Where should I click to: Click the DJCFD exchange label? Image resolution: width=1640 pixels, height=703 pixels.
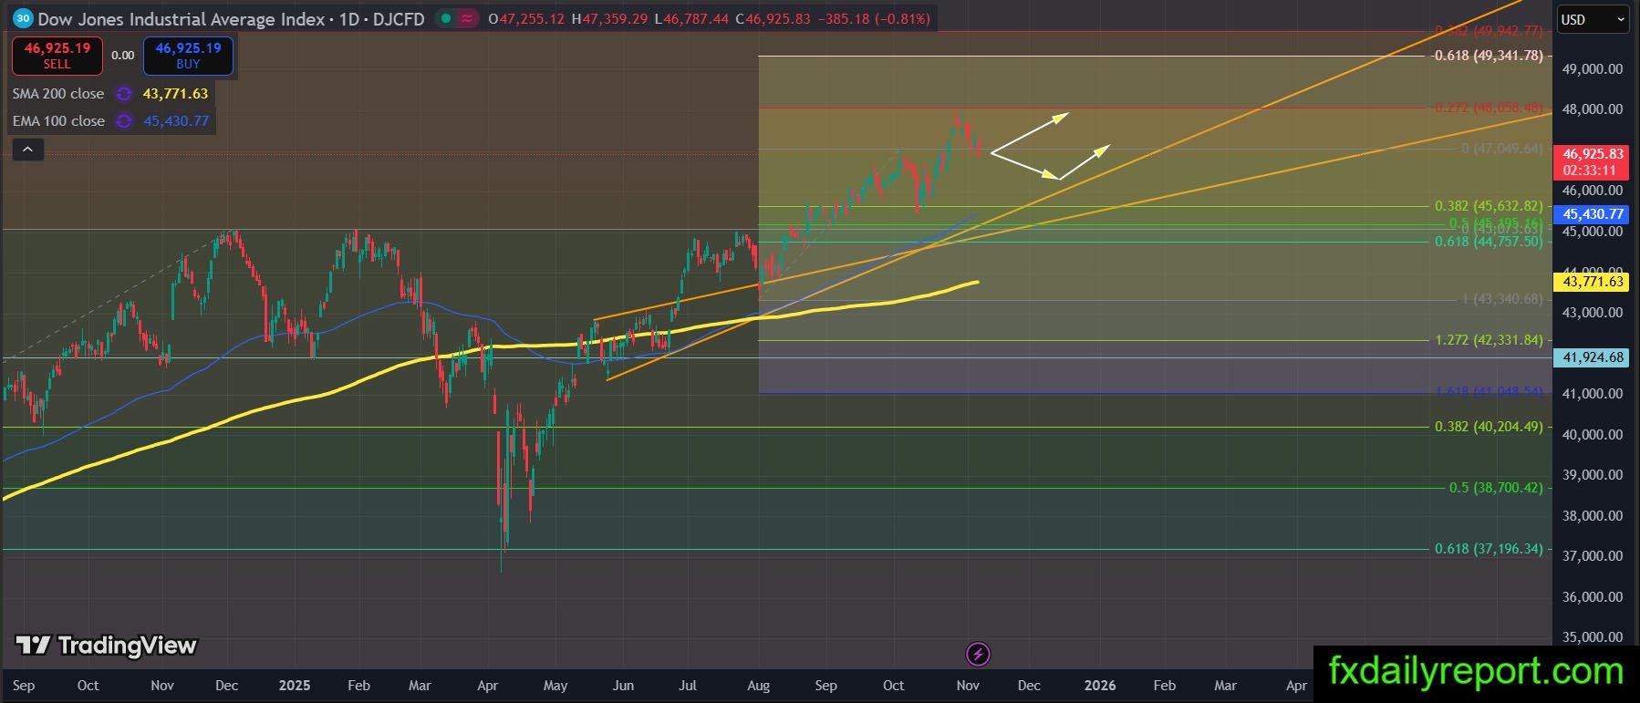click(x=399, y=18)
